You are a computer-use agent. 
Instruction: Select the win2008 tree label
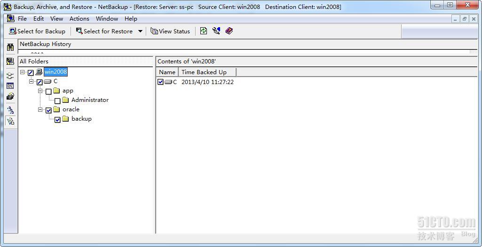pyautogui.click(x=55, y=72)
